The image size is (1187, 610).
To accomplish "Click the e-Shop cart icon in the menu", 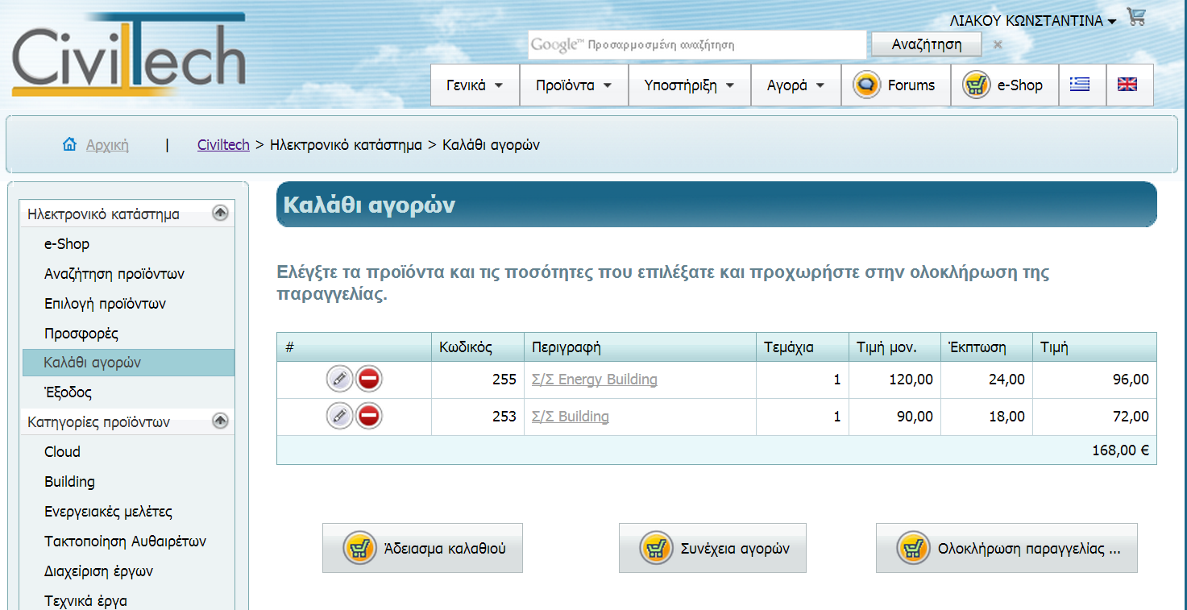I will (x=976, y=85).
